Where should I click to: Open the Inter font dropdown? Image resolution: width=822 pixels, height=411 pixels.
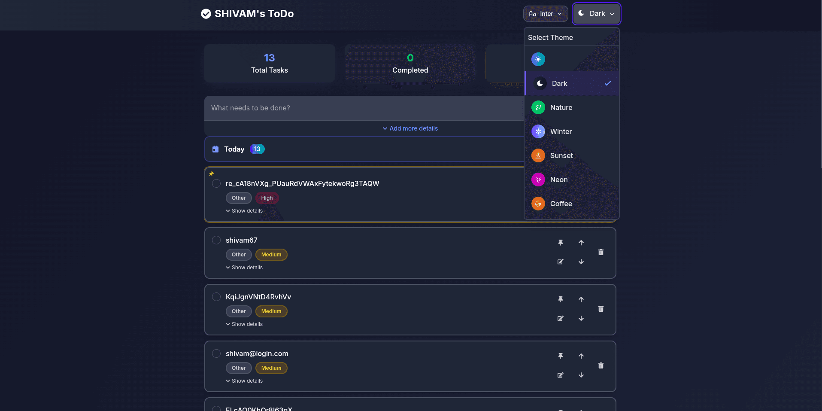[545, 13]
